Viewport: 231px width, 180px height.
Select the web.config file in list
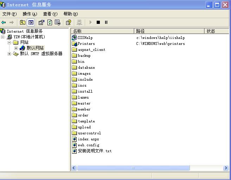88,145
